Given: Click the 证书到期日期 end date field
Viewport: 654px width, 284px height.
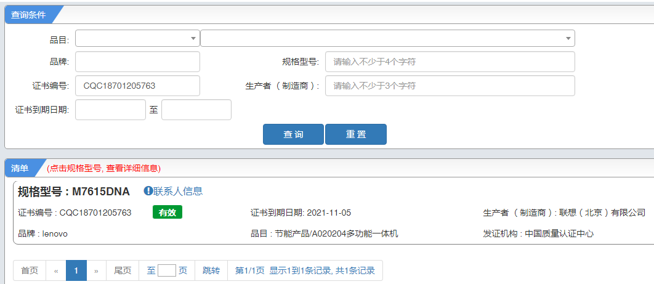Looking at the screenshot, I should click(x=196, y=110).
